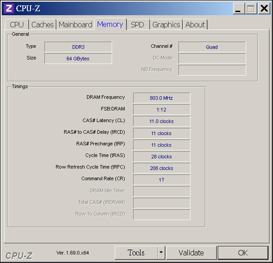Select the Memory tab
Screen dimensions: 273x263
pos(110,24)
